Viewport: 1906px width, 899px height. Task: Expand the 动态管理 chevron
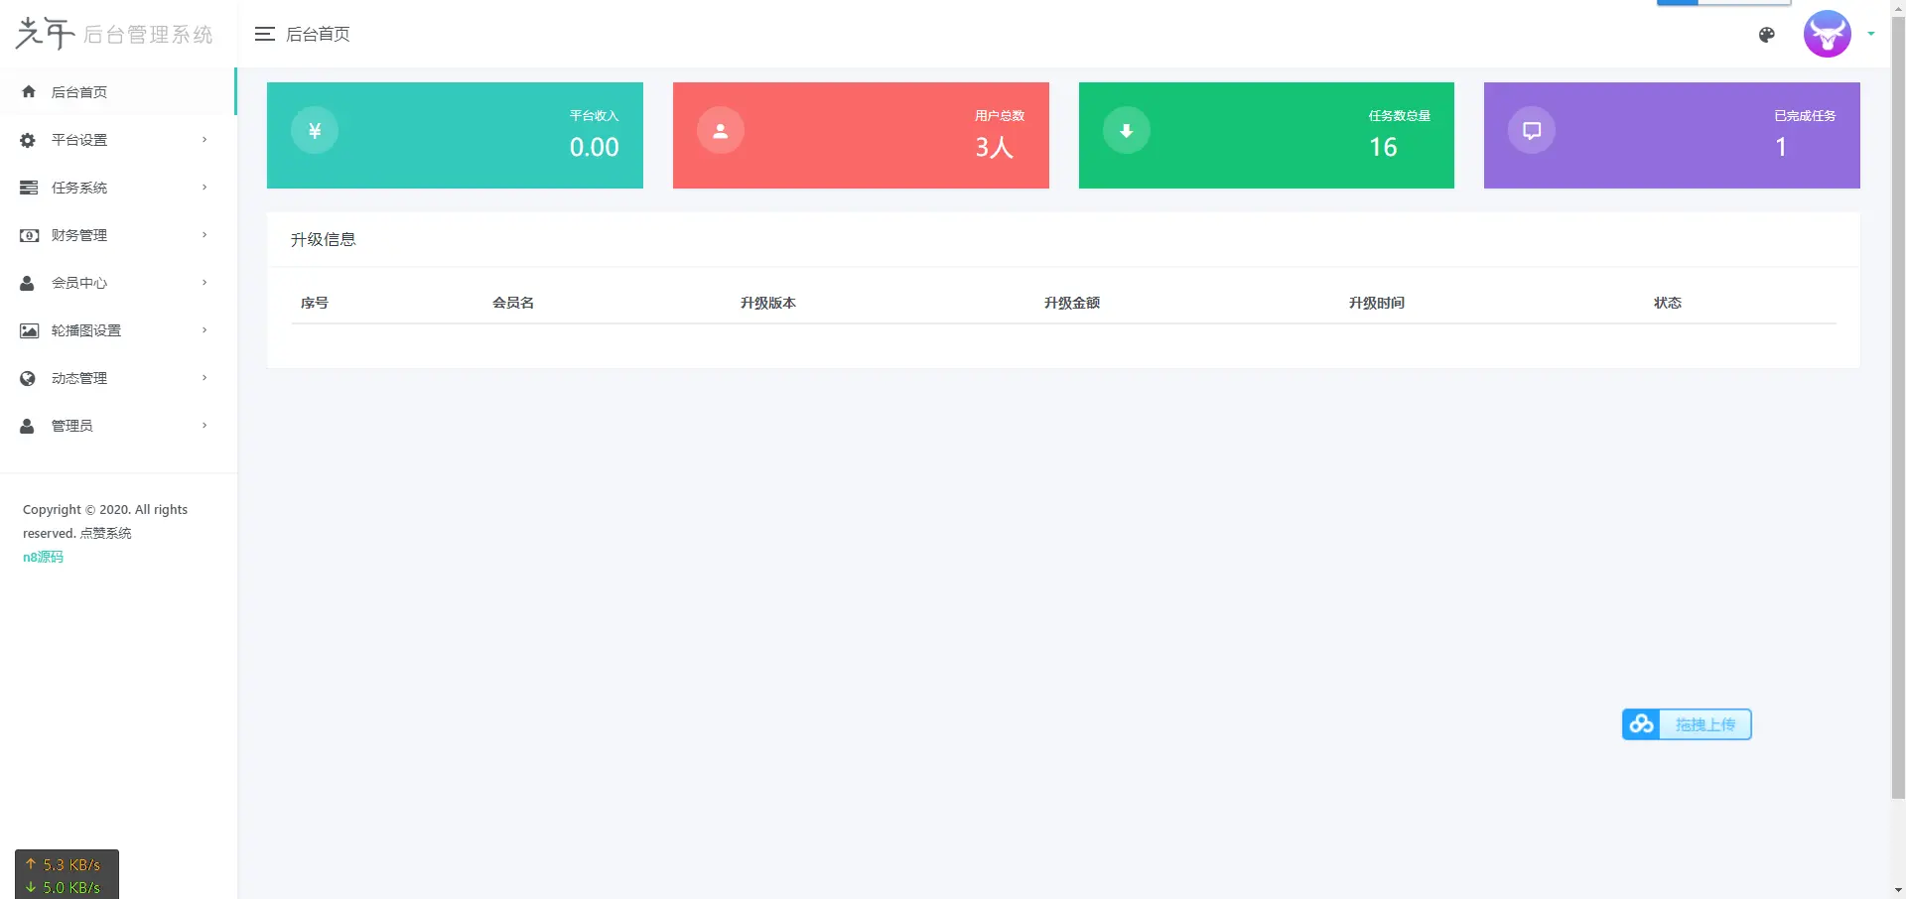pyautogui.click(x=204, y=378)
